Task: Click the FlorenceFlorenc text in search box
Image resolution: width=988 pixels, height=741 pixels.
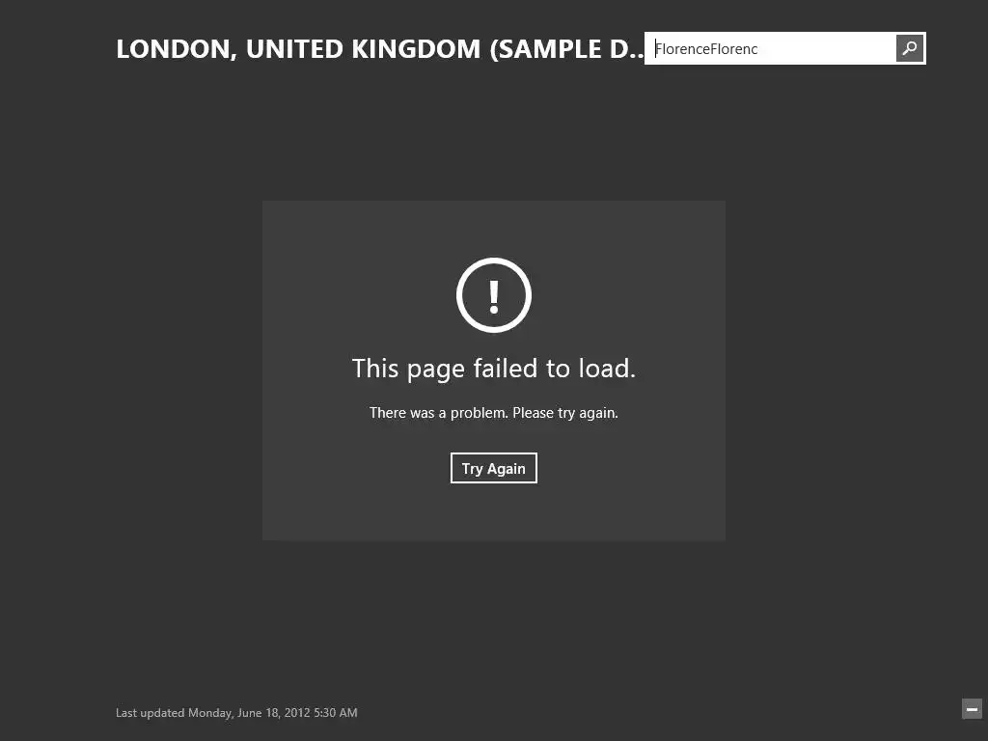Action: (x=706, y=49)
